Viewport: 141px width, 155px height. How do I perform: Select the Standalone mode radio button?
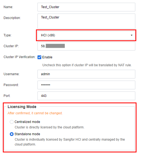pyautogui.click(x=12, y=134)
